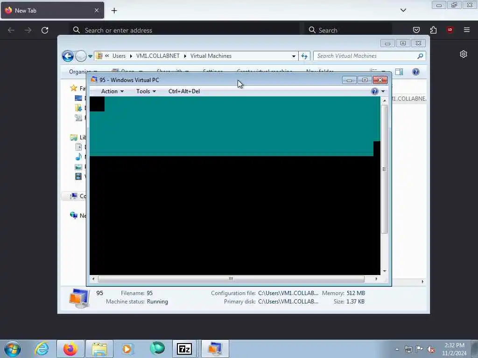Select the Pictures library icon in sidebar
This screenshot has height=358, width=478.
[78, 167]
